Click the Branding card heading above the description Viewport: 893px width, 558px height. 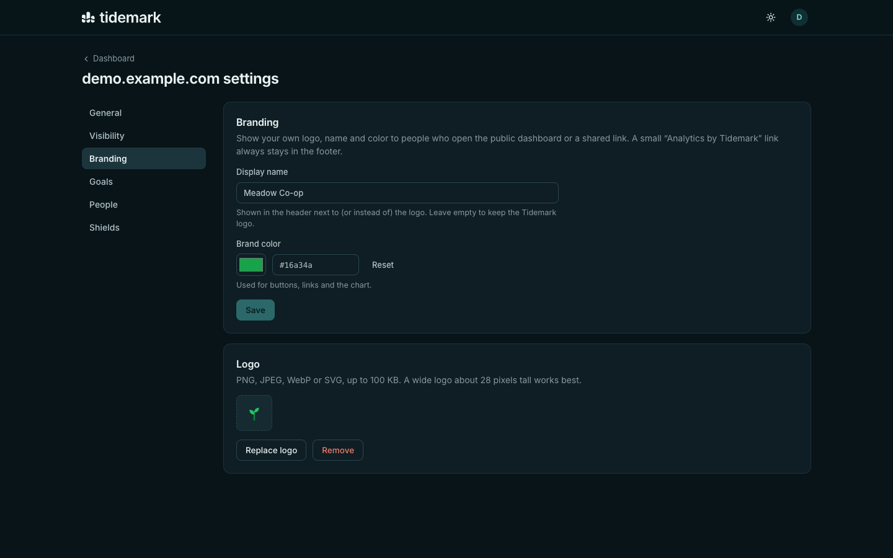257,122
